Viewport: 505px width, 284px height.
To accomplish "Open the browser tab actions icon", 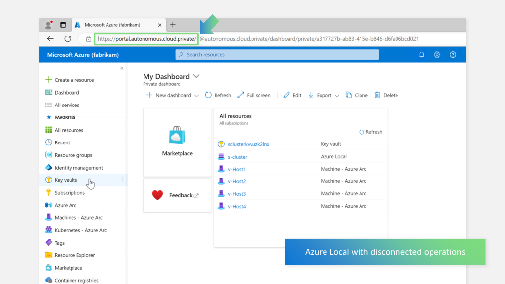I will 63,25.
